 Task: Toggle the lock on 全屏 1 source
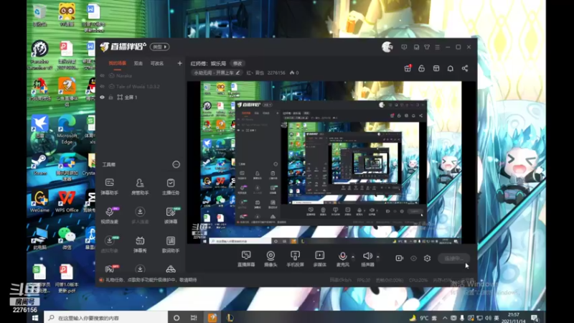111,98
